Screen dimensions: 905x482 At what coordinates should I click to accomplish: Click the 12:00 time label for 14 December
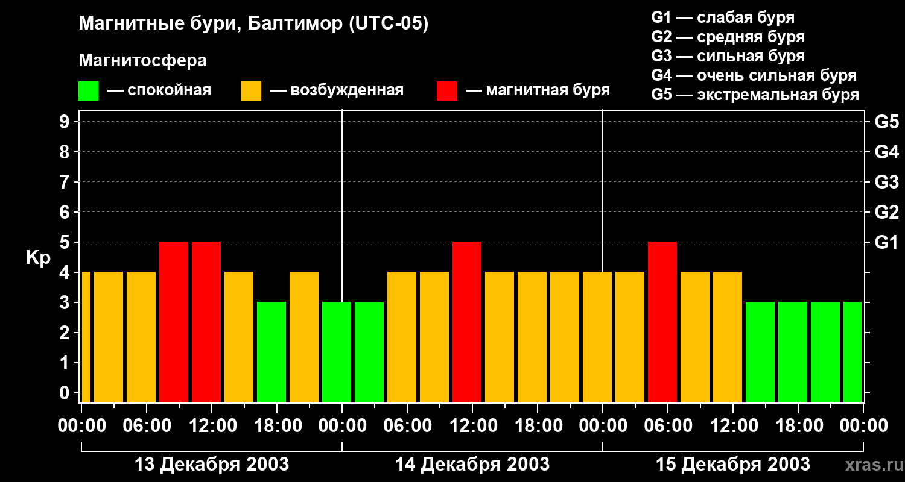pos(472,425)
